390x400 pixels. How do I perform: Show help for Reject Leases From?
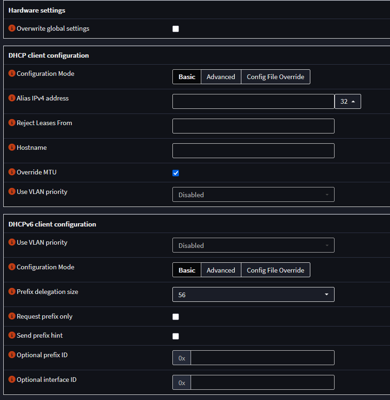12,123
